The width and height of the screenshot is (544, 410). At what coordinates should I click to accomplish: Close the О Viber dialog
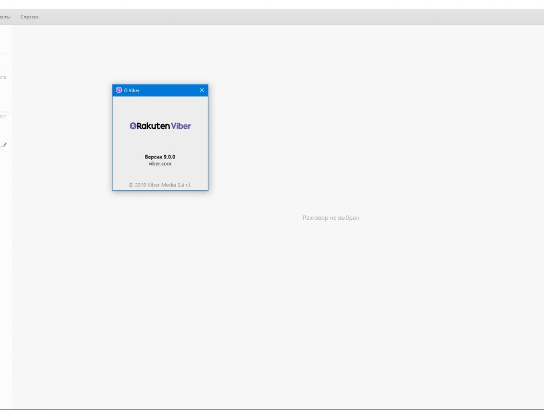coord(201,91)
